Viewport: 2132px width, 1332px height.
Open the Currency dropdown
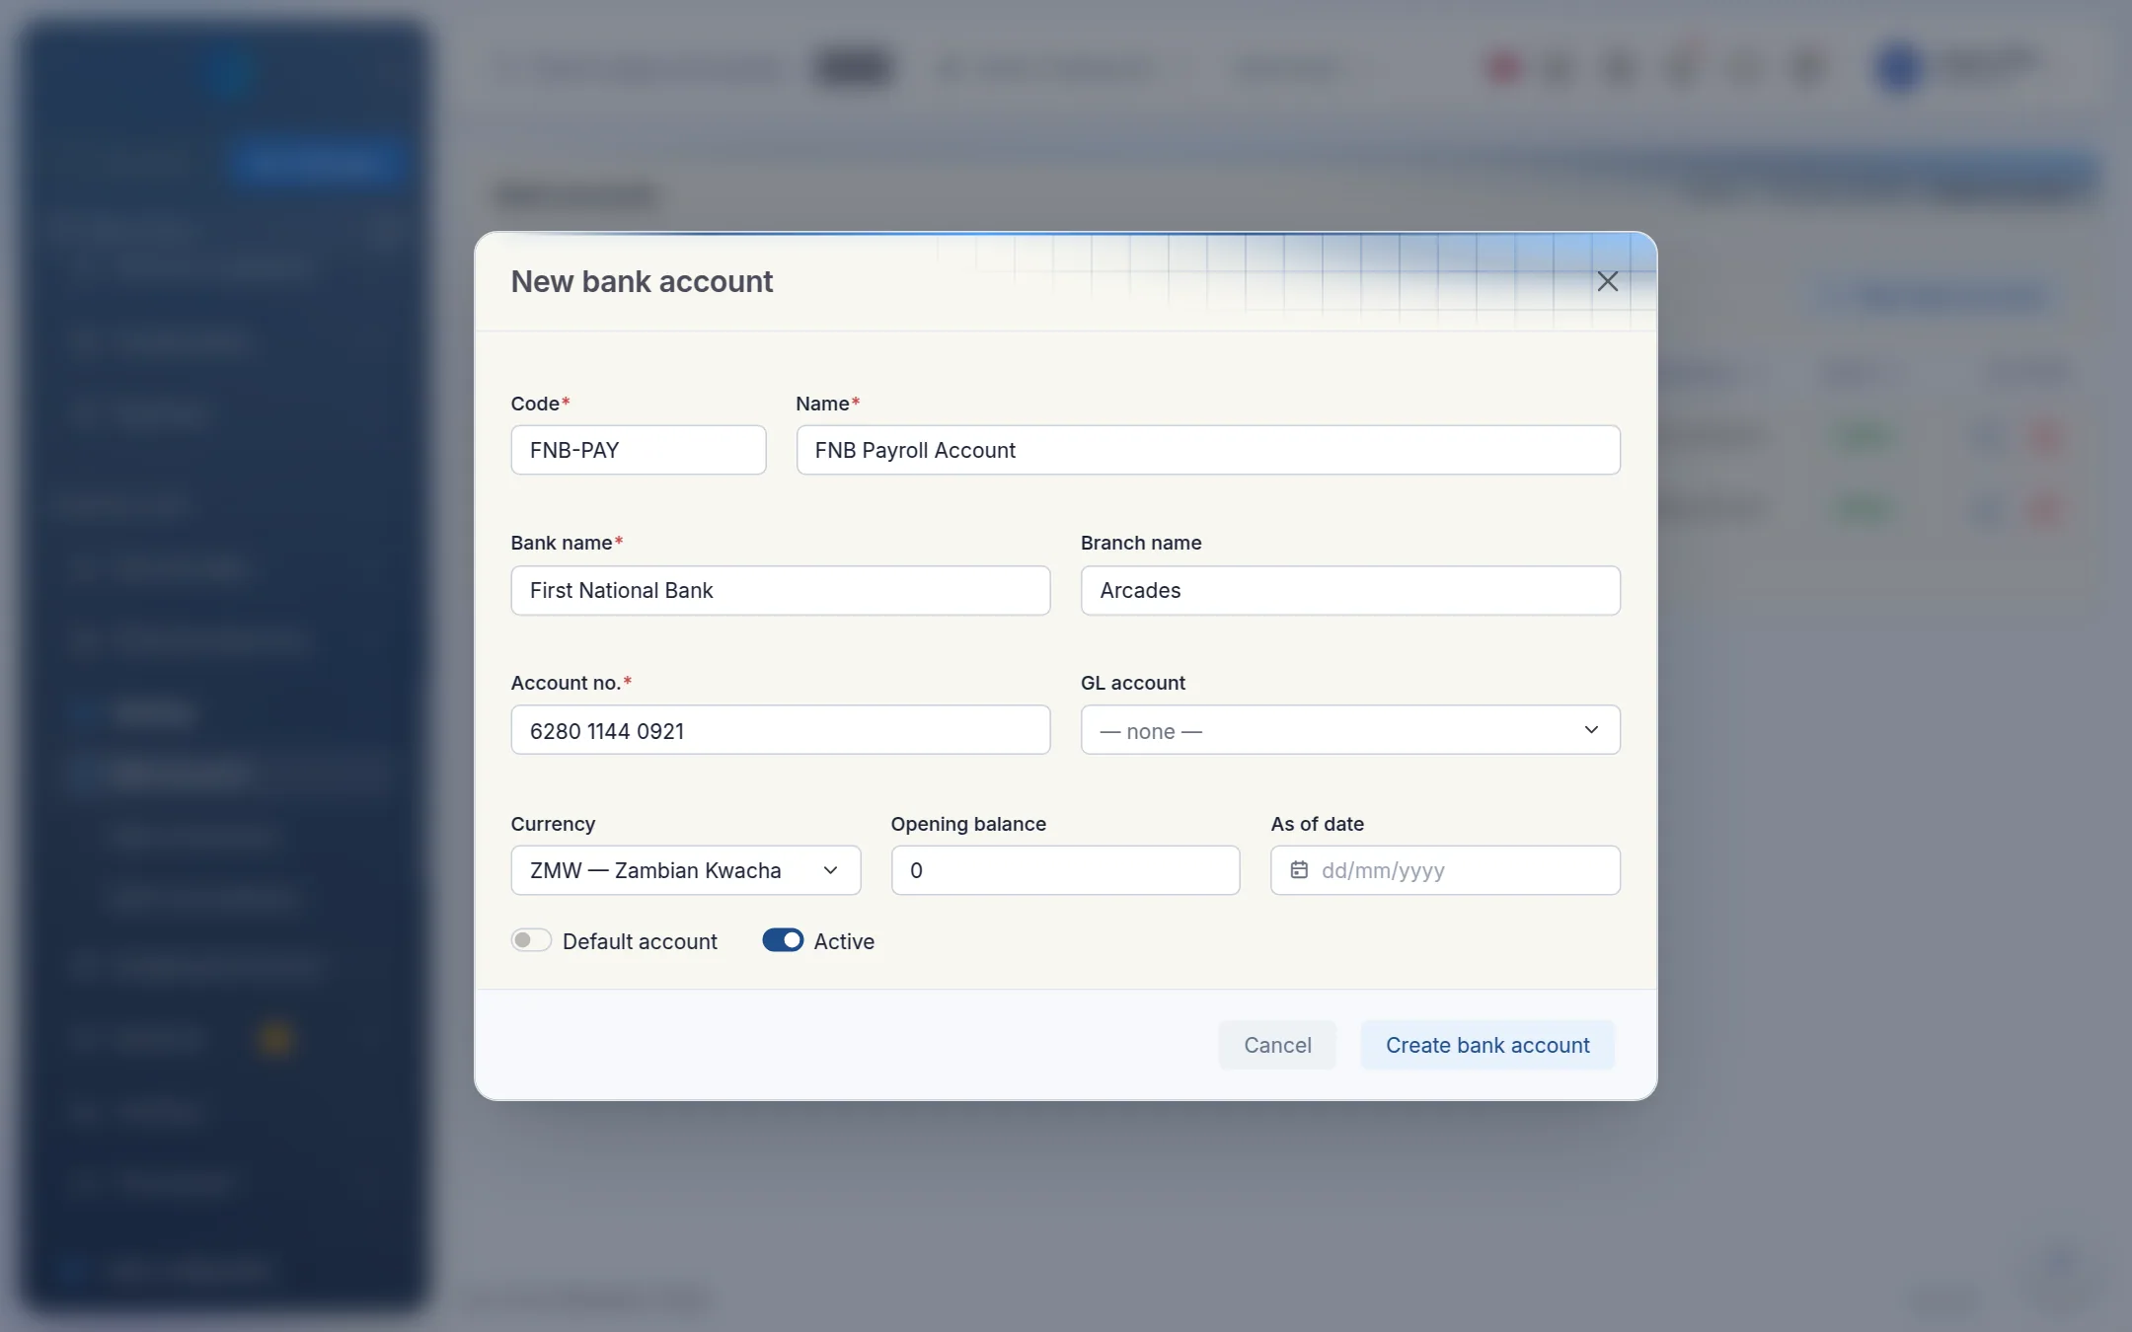coord(685,870)
